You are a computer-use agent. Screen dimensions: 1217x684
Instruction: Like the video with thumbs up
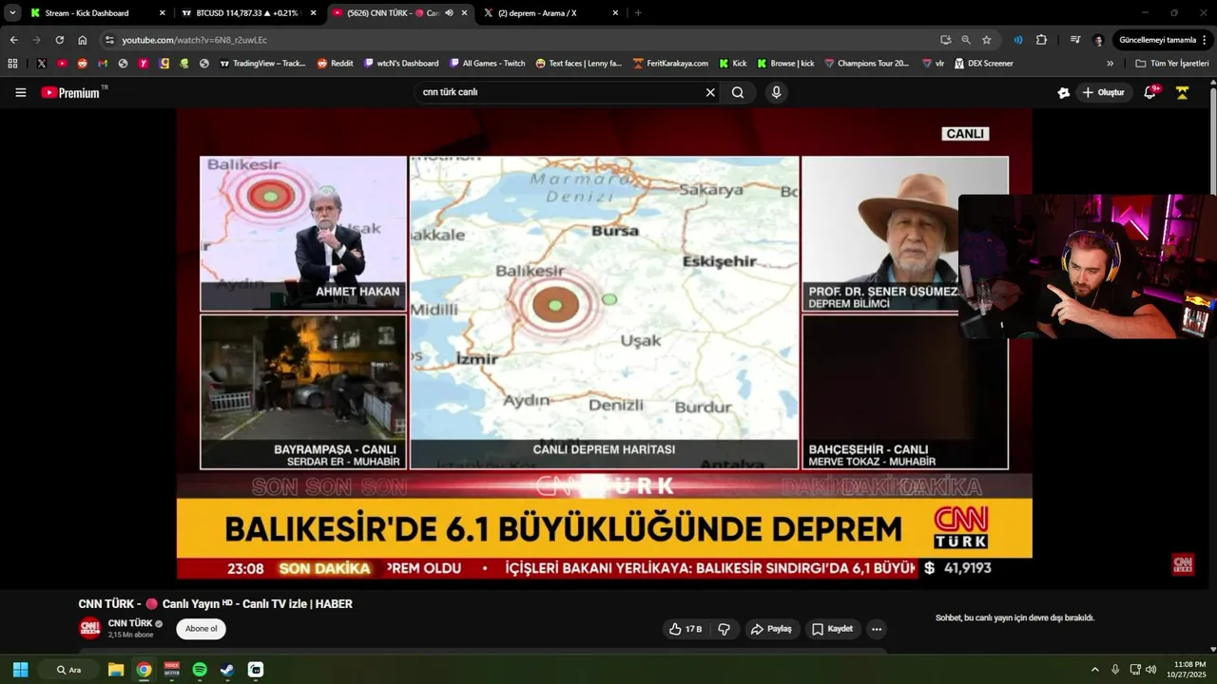coord(686,629)
